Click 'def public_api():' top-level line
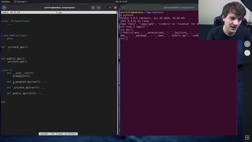The width and height of the screenshot is (252, 142). coord(13,59)
